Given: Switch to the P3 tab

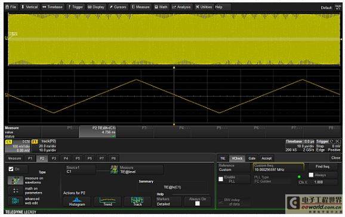Looking at the screenshot, I should click(x=54, y=159).
